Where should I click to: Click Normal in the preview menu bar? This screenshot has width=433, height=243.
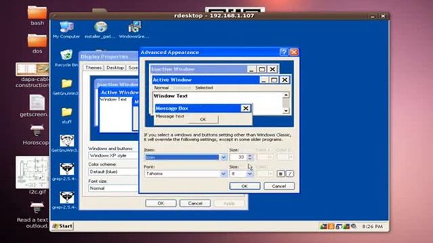click(161, 88)
